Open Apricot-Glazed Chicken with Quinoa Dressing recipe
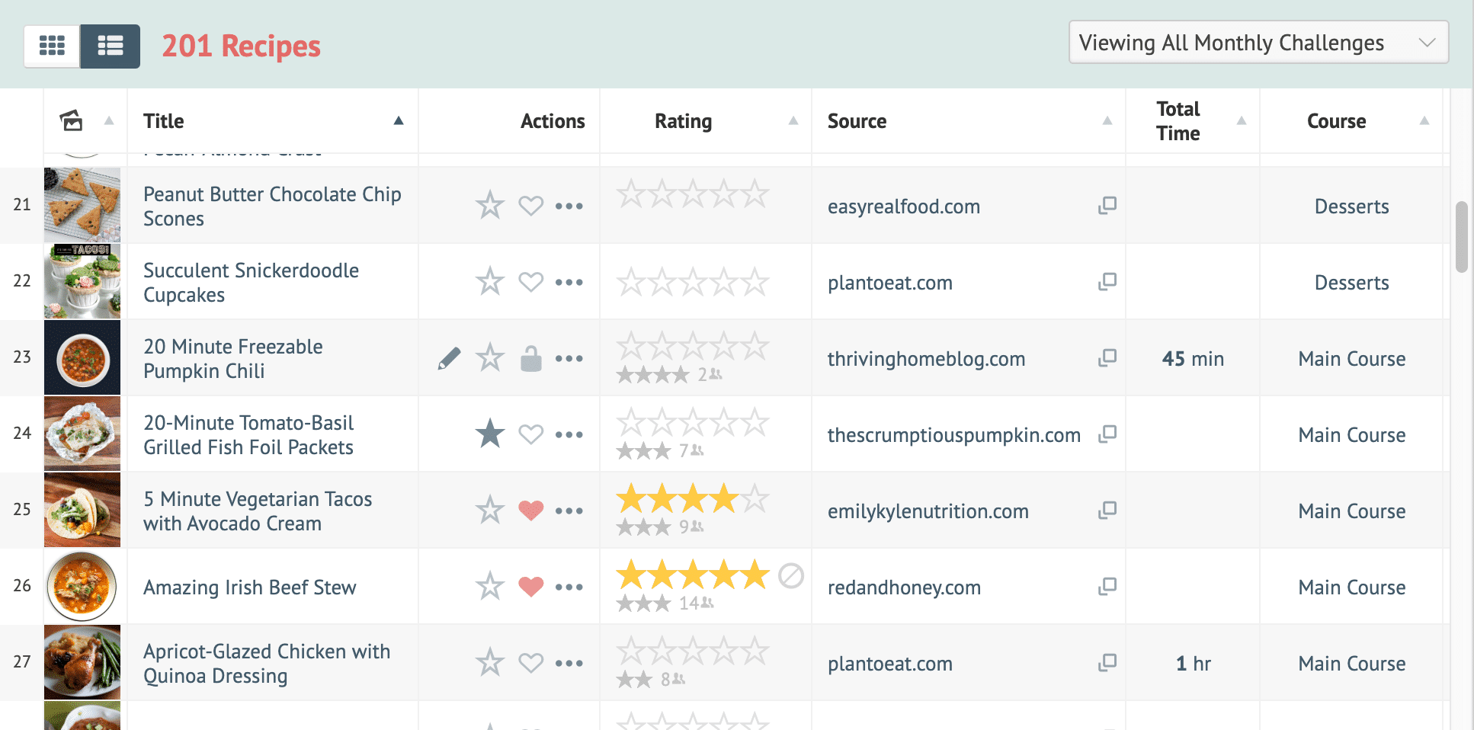The height and width of the screenshot is (730, 1474). [266, 663]
